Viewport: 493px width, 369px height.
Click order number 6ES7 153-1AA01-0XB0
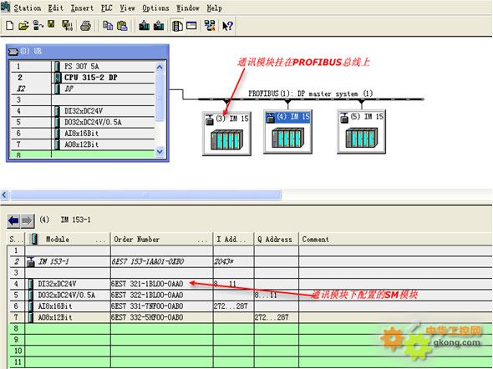147,261
